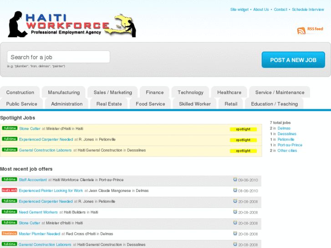Focus the Search for a job field

pos(58,57)
